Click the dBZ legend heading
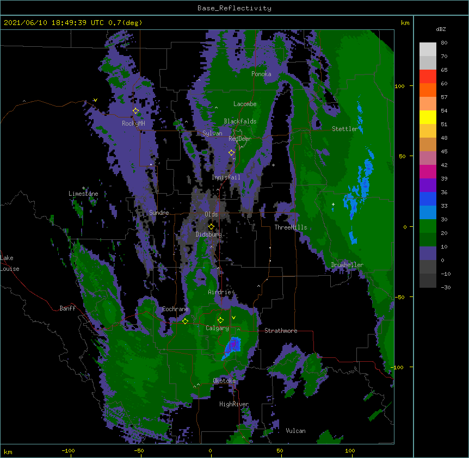Image resolution: width=469 pixels, height=458 pixels. 441,29
